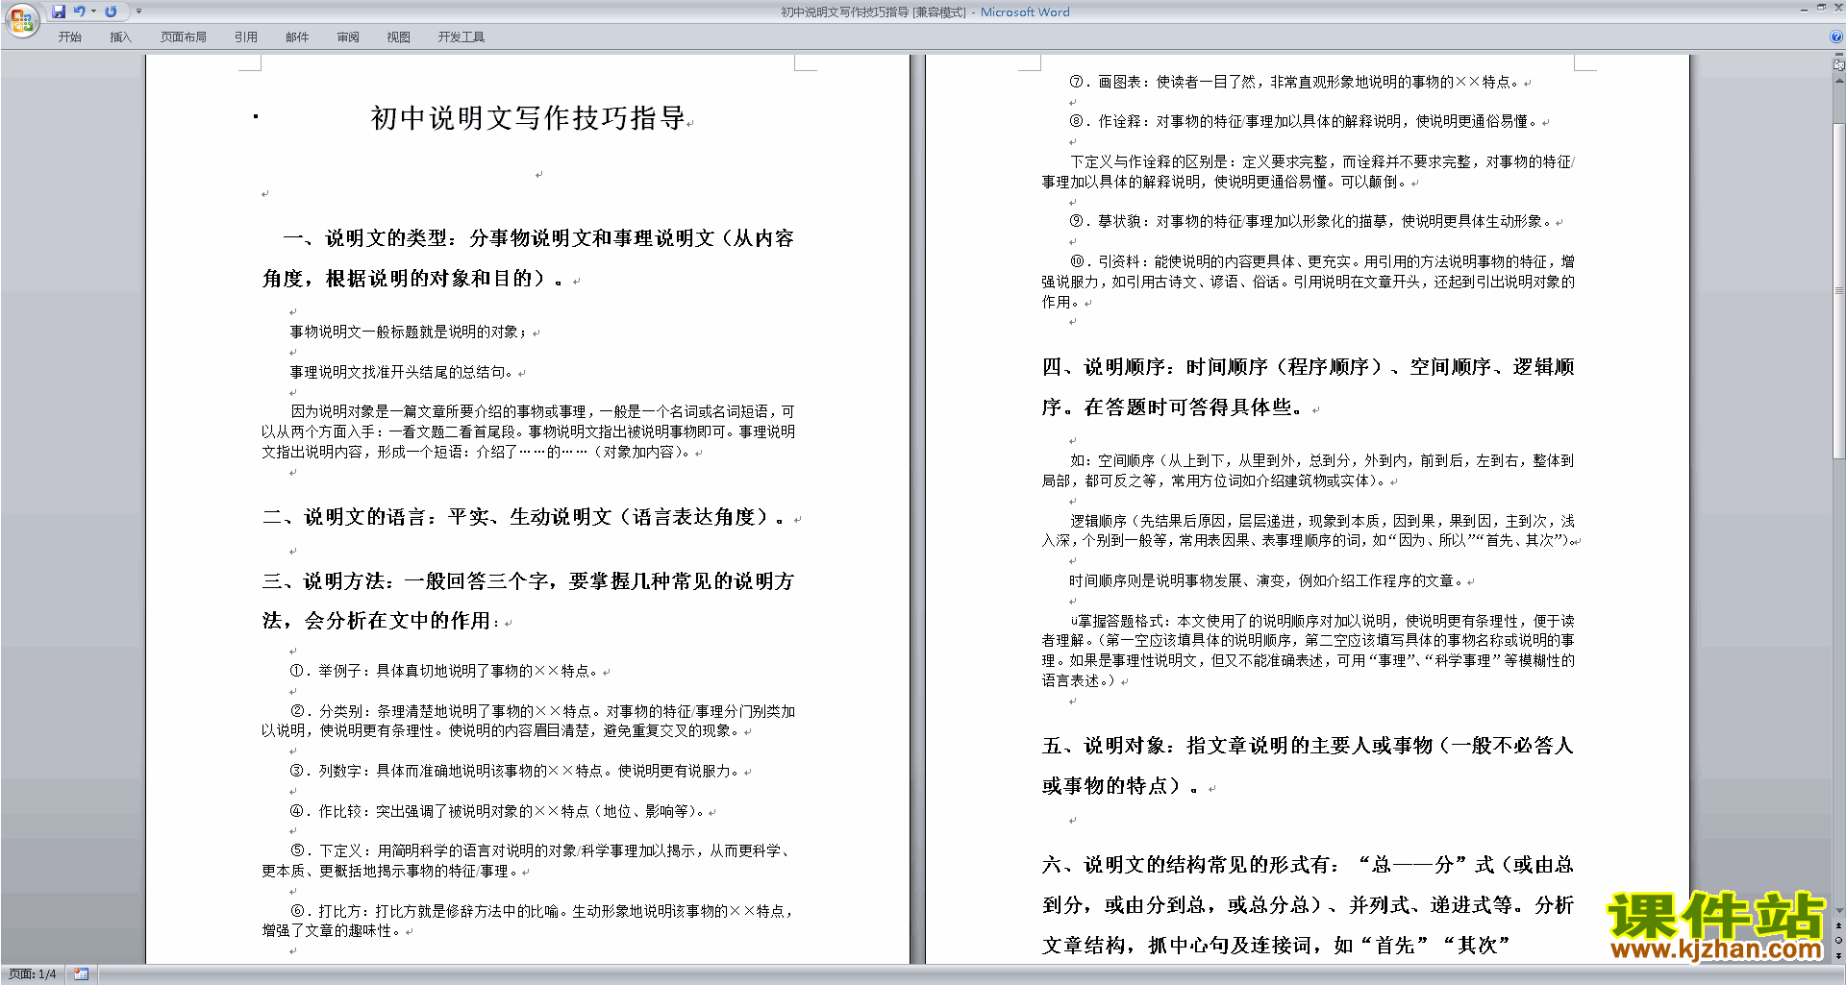Open the 插入 ribbon tab

coord(120,37)
